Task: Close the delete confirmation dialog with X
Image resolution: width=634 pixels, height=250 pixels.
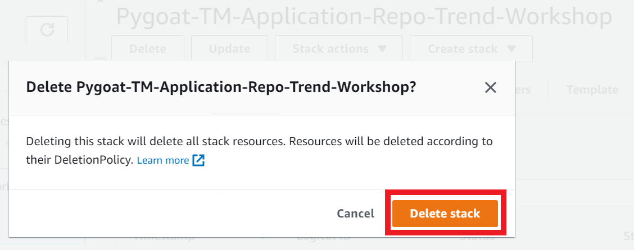Action: point(490,87)
